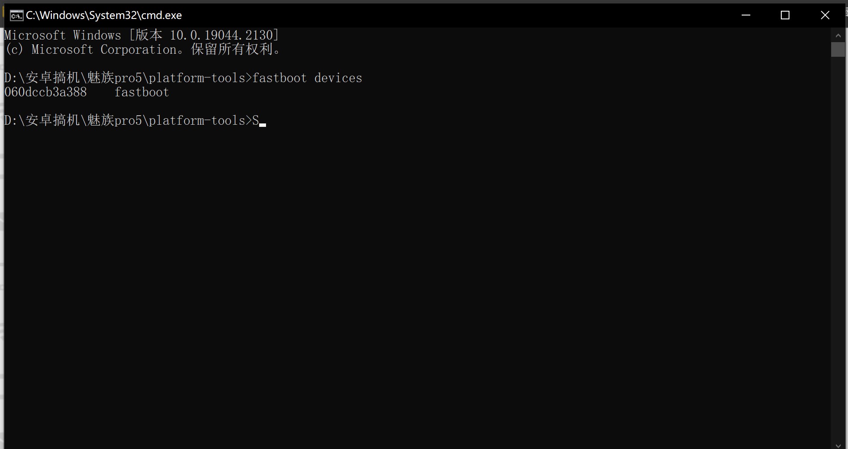This screenshot has height=449, width=848.
Task: Click the device serial 060dccb3a388
Action: point(46,92)
